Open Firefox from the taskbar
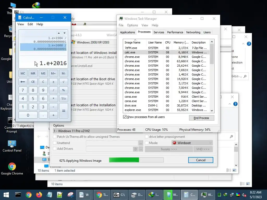 [x=39, y=195]
